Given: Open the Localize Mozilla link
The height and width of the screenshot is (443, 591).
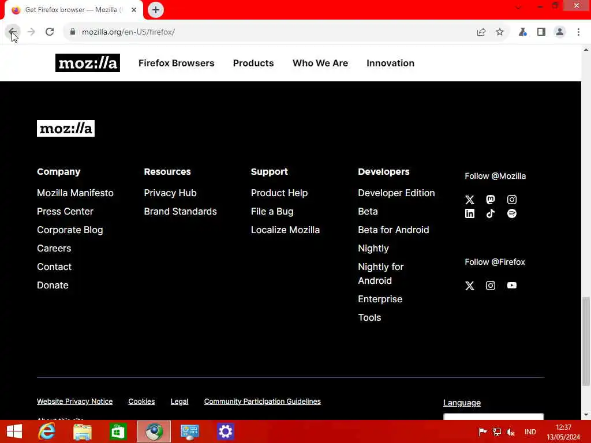Looking at the screenshot, I should (x=285, y=230).
